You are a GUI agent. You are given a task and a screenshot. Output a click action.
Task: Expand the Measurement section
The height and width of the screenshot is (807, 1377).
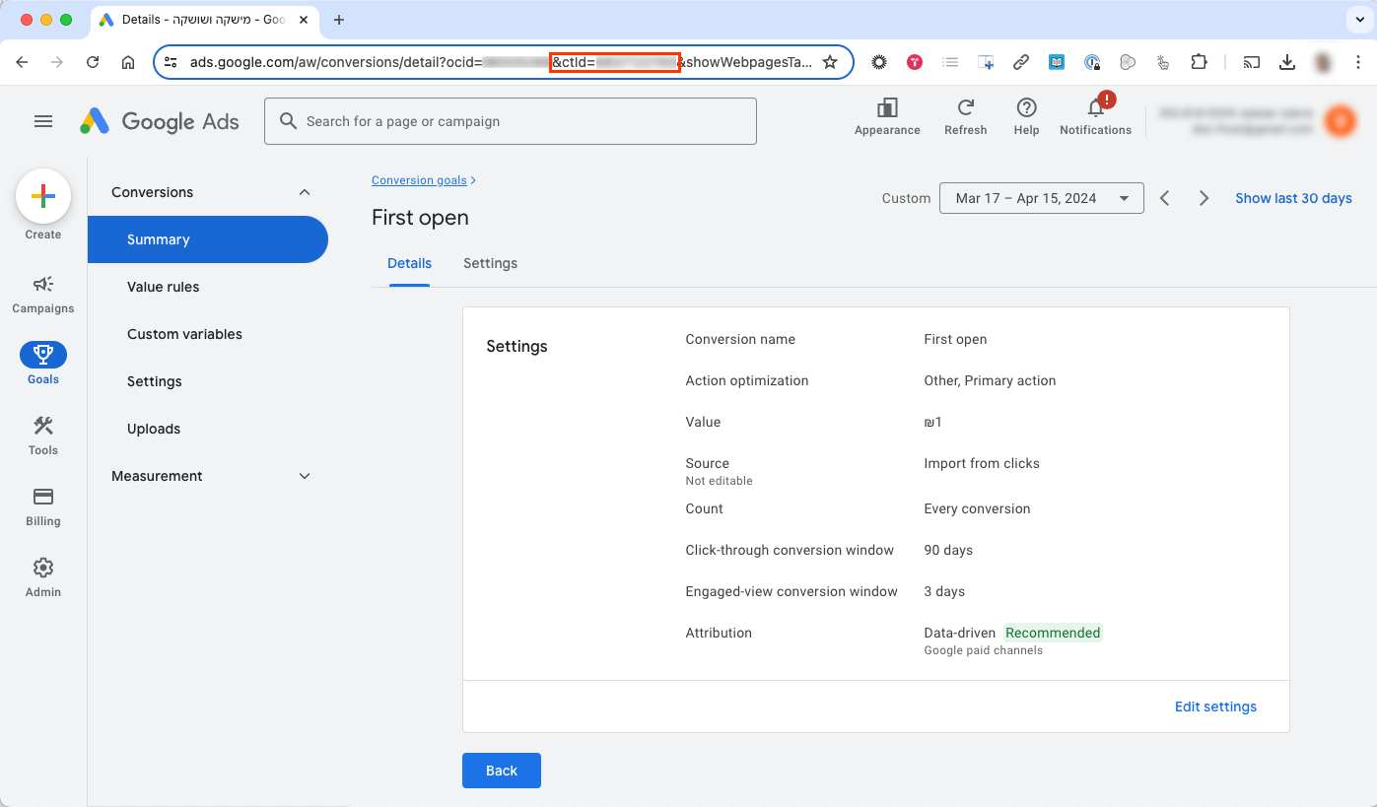tap(305, 476)
